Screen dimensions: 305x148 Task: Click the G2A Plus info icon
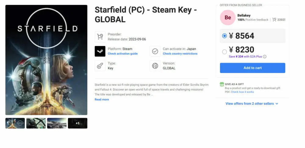[265, 57]
